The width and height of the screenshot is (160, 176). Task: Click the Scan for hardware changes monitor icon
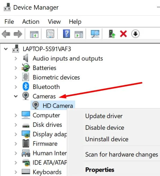(95, 34)
